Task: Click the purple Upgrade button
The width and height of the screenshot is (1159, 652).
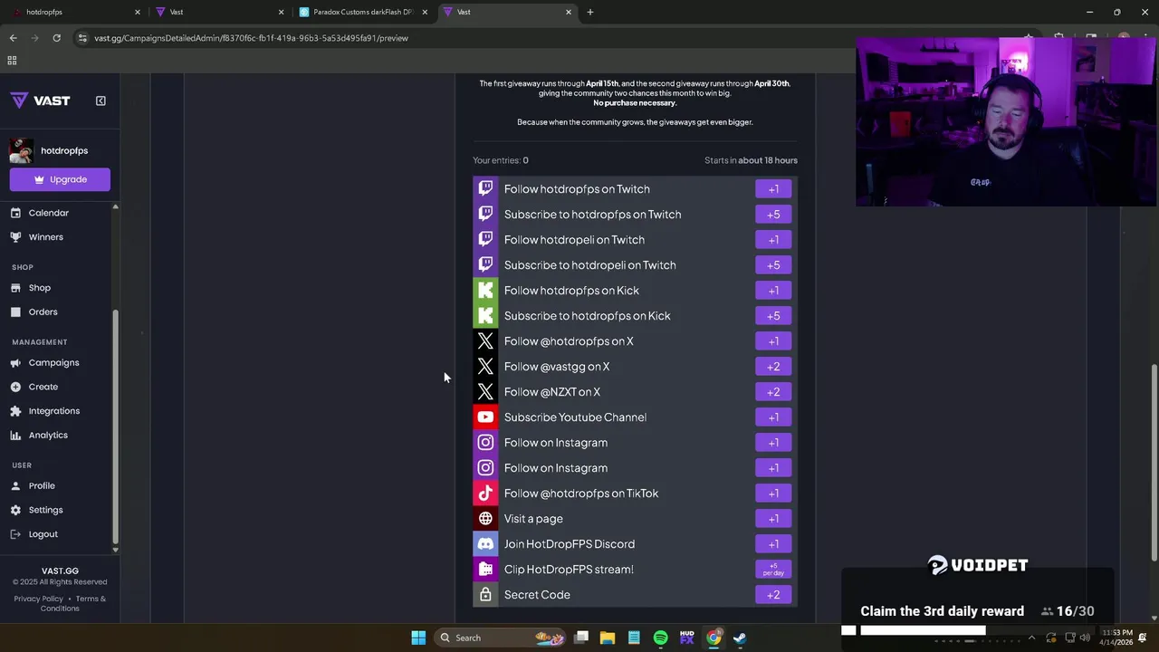Action: point(60,179)
